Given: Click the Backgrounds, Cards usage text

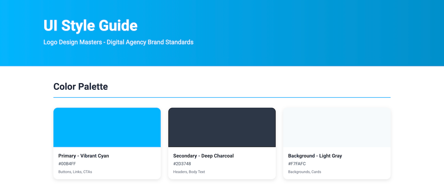Looking at the screenshot, I should [x=305, y=172].
